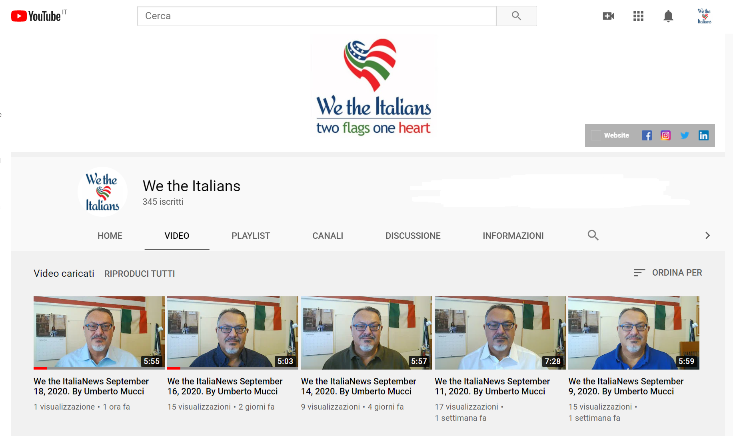
Task: Switch to the PLAYLIST tab
Action: click(x=251, y=236)
